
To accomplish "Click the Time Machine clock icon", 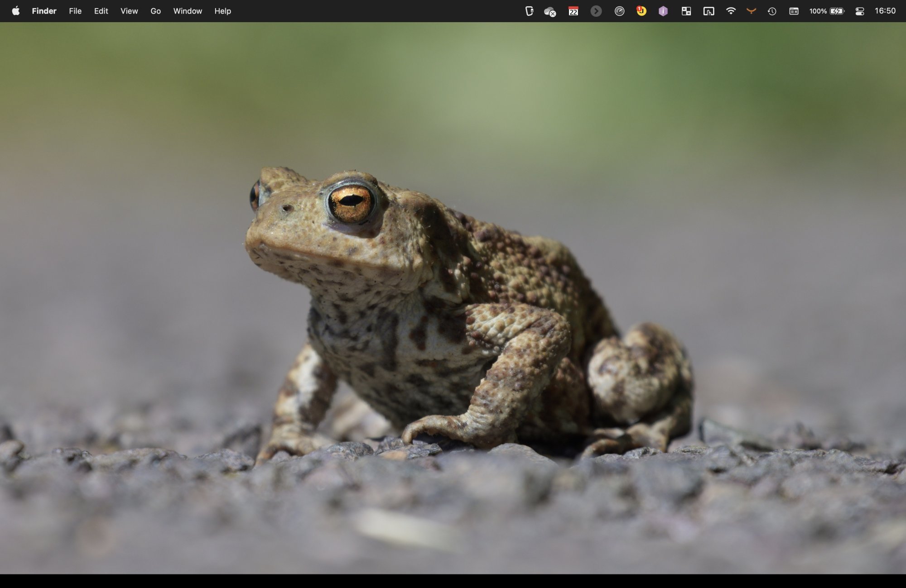I will 772,11.
